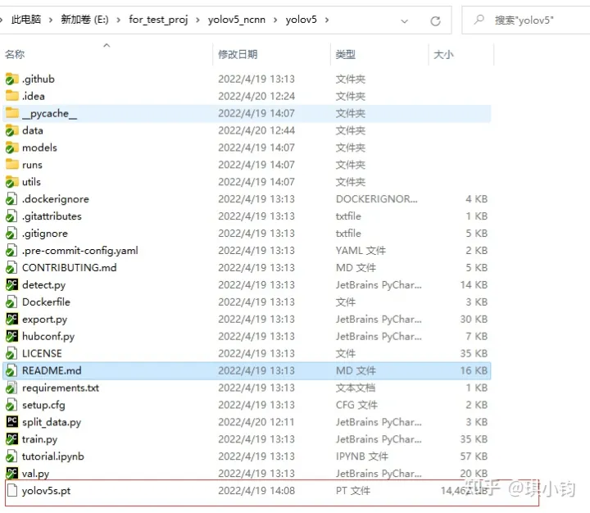Image resolution: width=590 pixels, height=513 pixels.
Task: Expand the chevron after yolov5_ncnn
Action: [x=275, y=20]
